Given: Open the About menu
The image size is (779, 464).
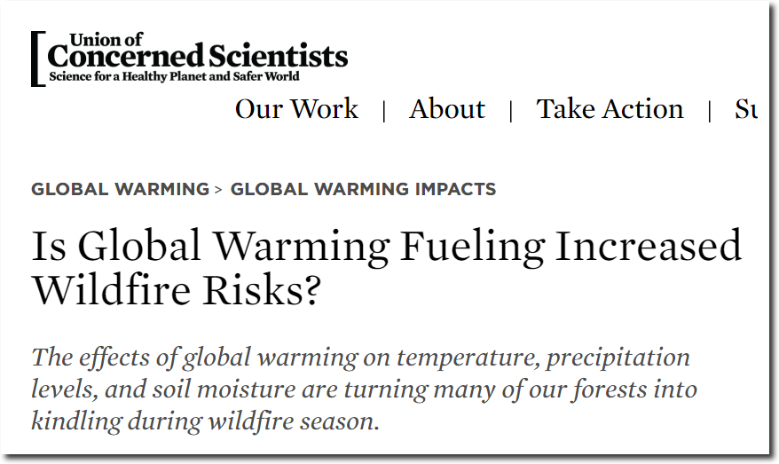Looking at the screenshot, I should point(446,109).
